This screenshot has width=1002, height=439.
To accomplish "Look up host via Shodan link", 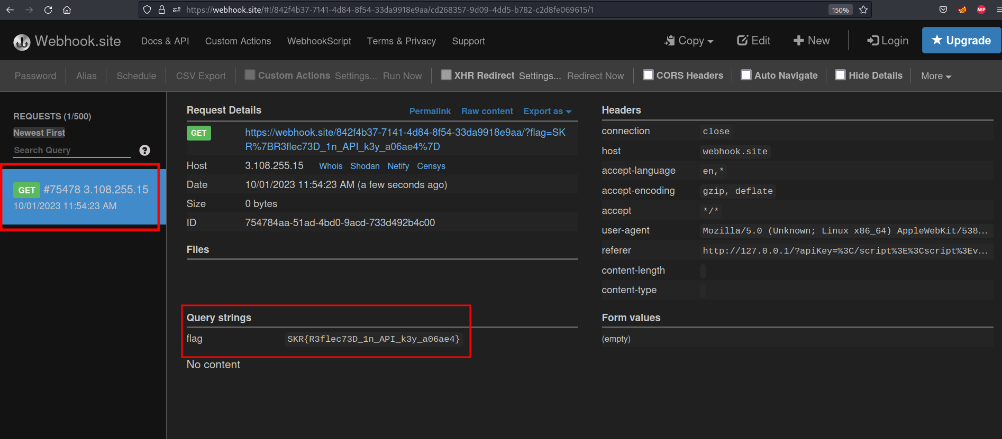I will point(365,166).
